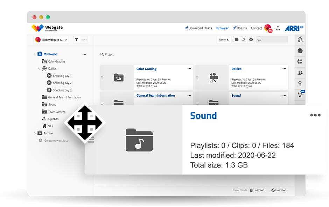The image size is (329, 207).
Task: Open the ARRI Webgate team dropdown
Action: (51, 40)
